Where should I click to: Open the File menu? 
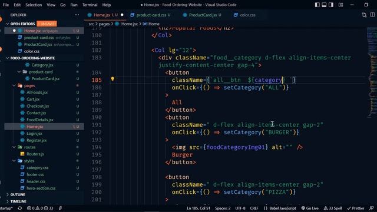[x=5, y=5]
